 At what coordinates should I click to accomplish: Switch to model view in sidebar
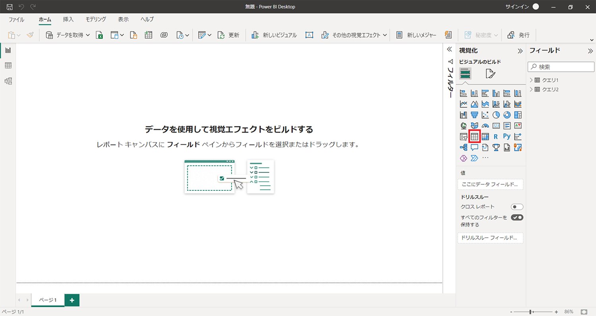point(8,81)
